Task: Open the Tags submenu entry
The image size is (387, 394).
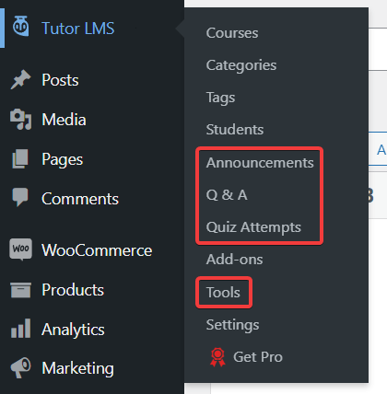Action: coord(220,98)
